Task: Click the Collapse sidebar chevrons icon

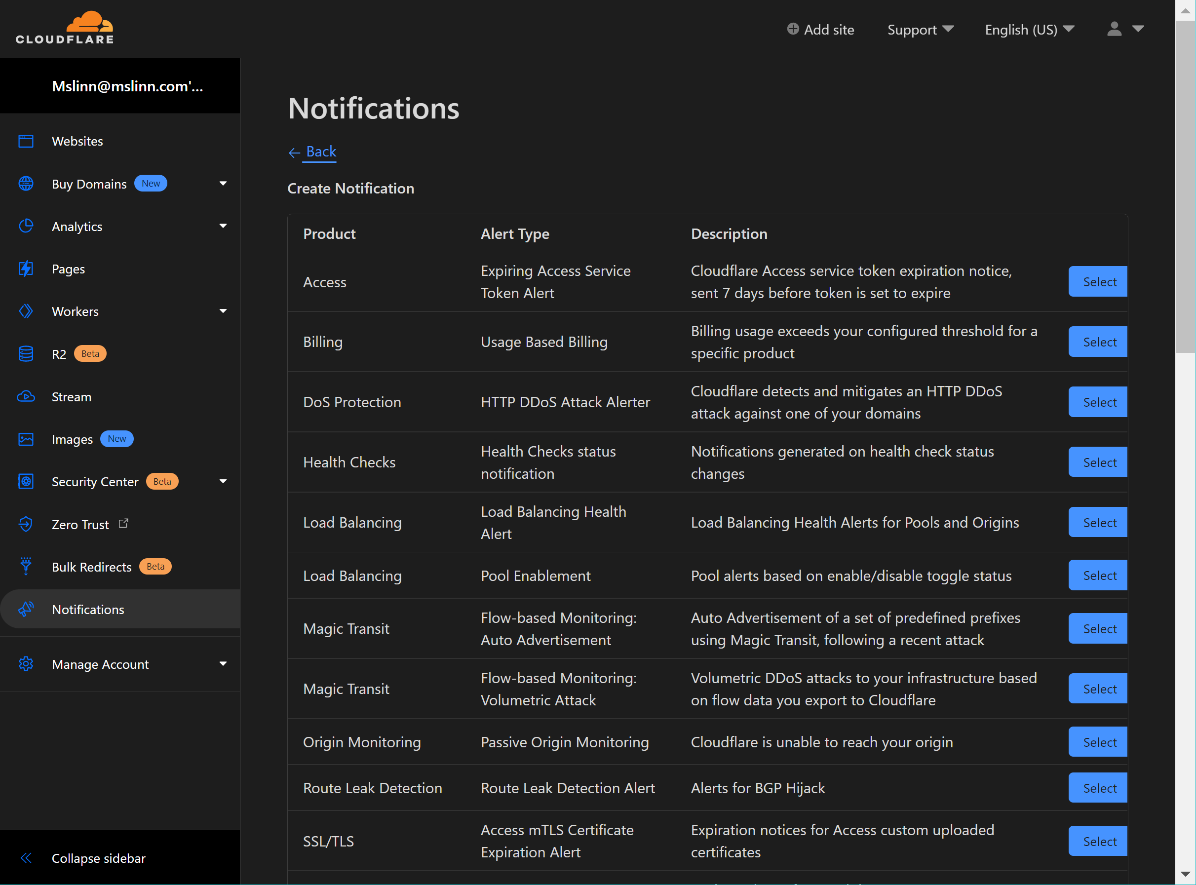Action: [26, 858]
